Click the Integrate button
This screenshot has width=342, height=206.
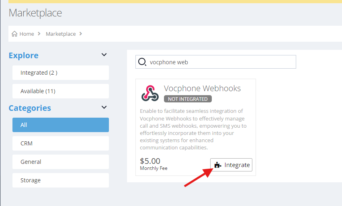click(231, 165)
